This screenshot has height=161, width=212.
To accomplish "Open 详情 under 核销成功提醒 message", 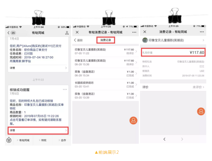I will (38, 130).
